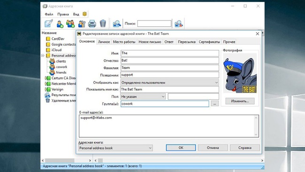The height and width of the screenshot is (172, 305).
Task: Open the Правка menu
Action: pyautogui.click(x=63, y=14)
